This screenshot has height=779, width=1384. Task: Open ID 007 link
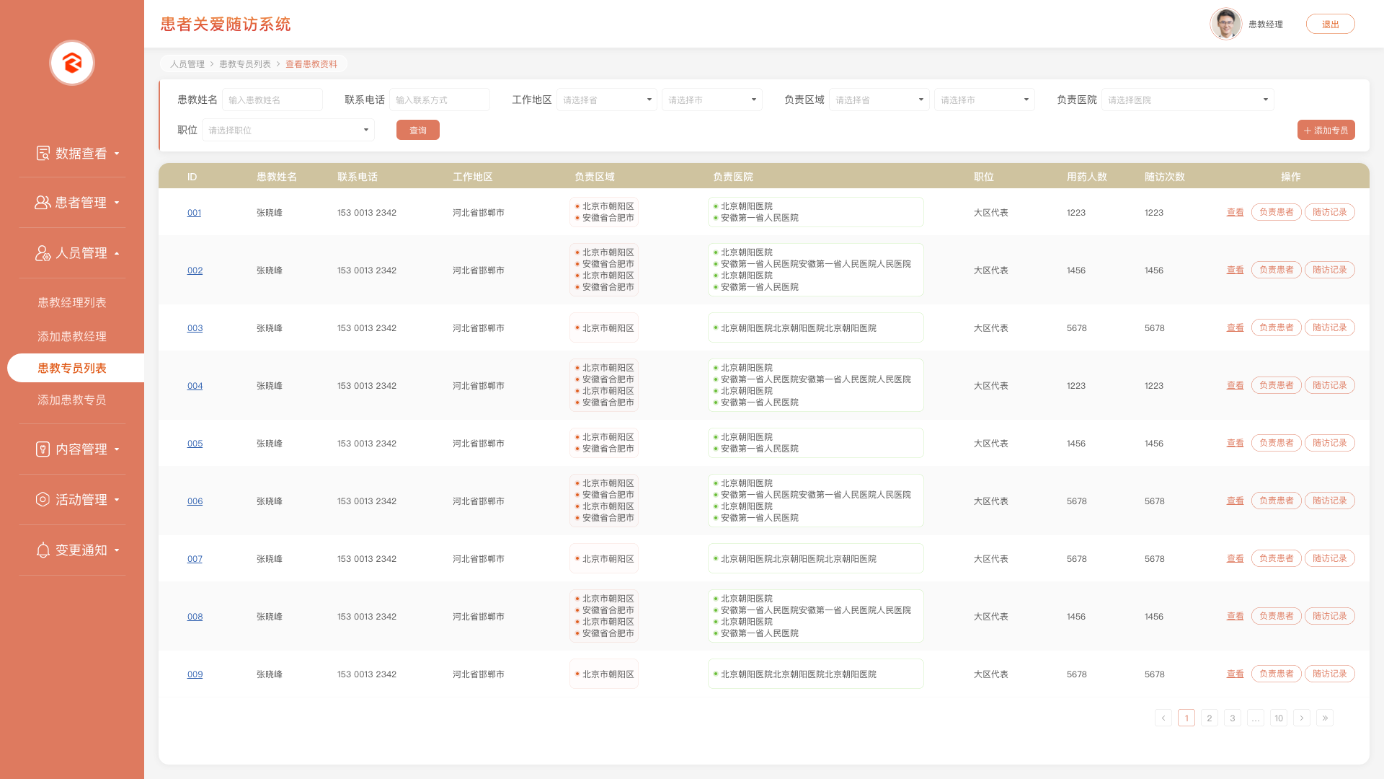[x=195, y=559]
